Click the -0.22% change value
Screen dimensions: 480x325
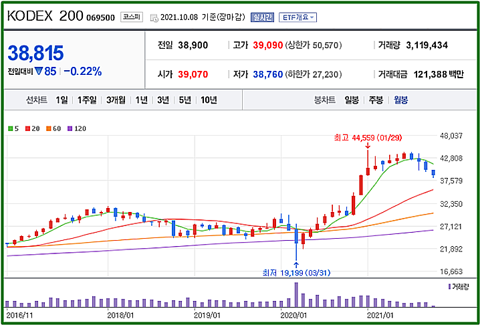click(82, 72)
